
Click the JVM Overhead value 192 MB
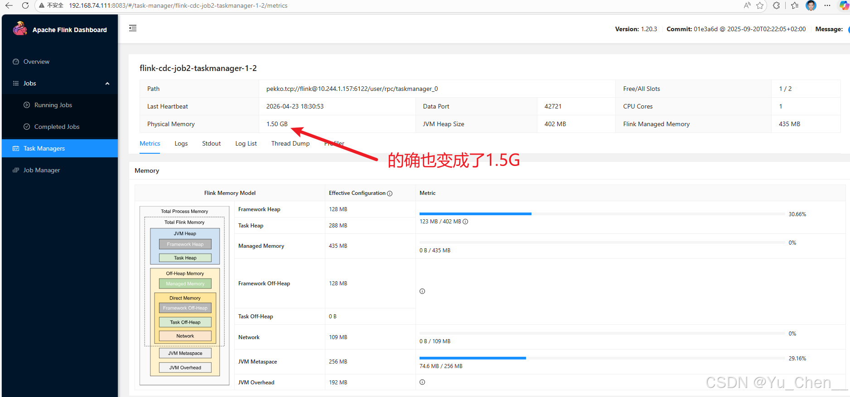click(x=338, y=383)
